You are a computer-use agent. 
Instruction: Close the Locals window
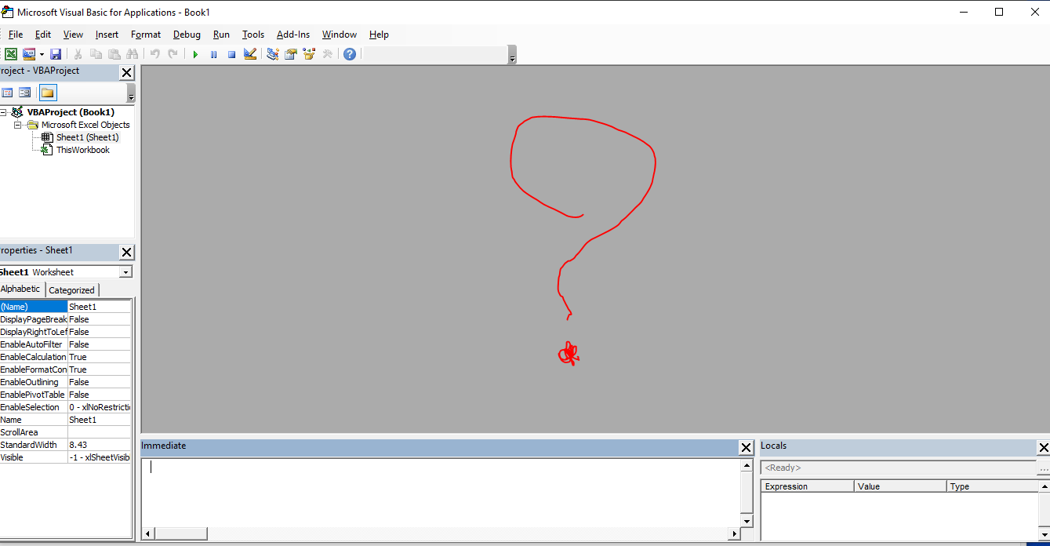(1043, 447)
